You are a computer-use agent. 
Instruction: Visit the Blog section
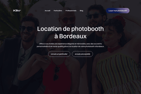pyautogui.click(x=81, y=11)
